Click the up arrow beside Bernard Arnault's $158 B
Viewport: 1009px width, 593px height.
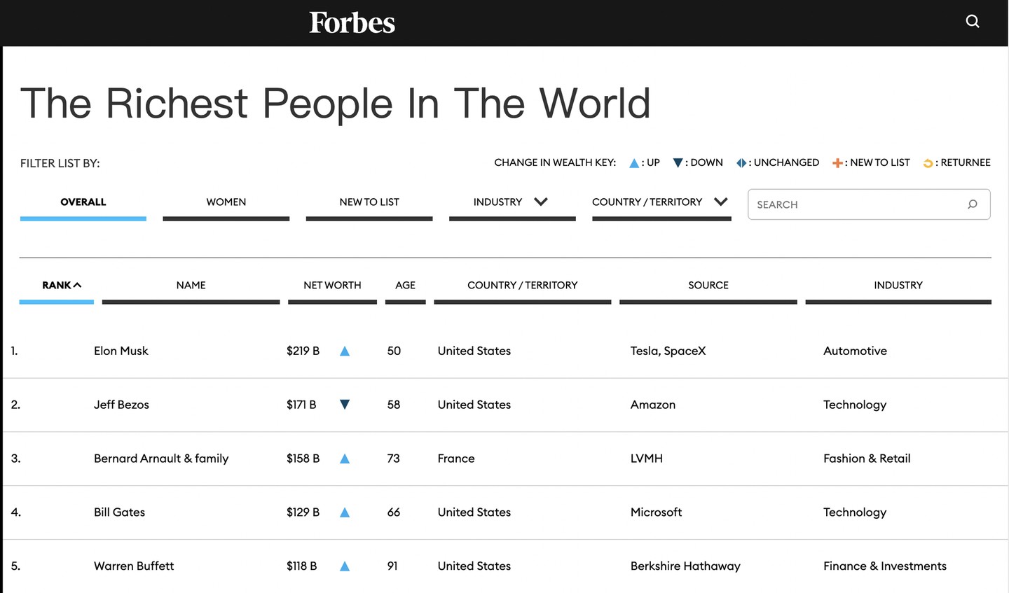tap(345, 459)
